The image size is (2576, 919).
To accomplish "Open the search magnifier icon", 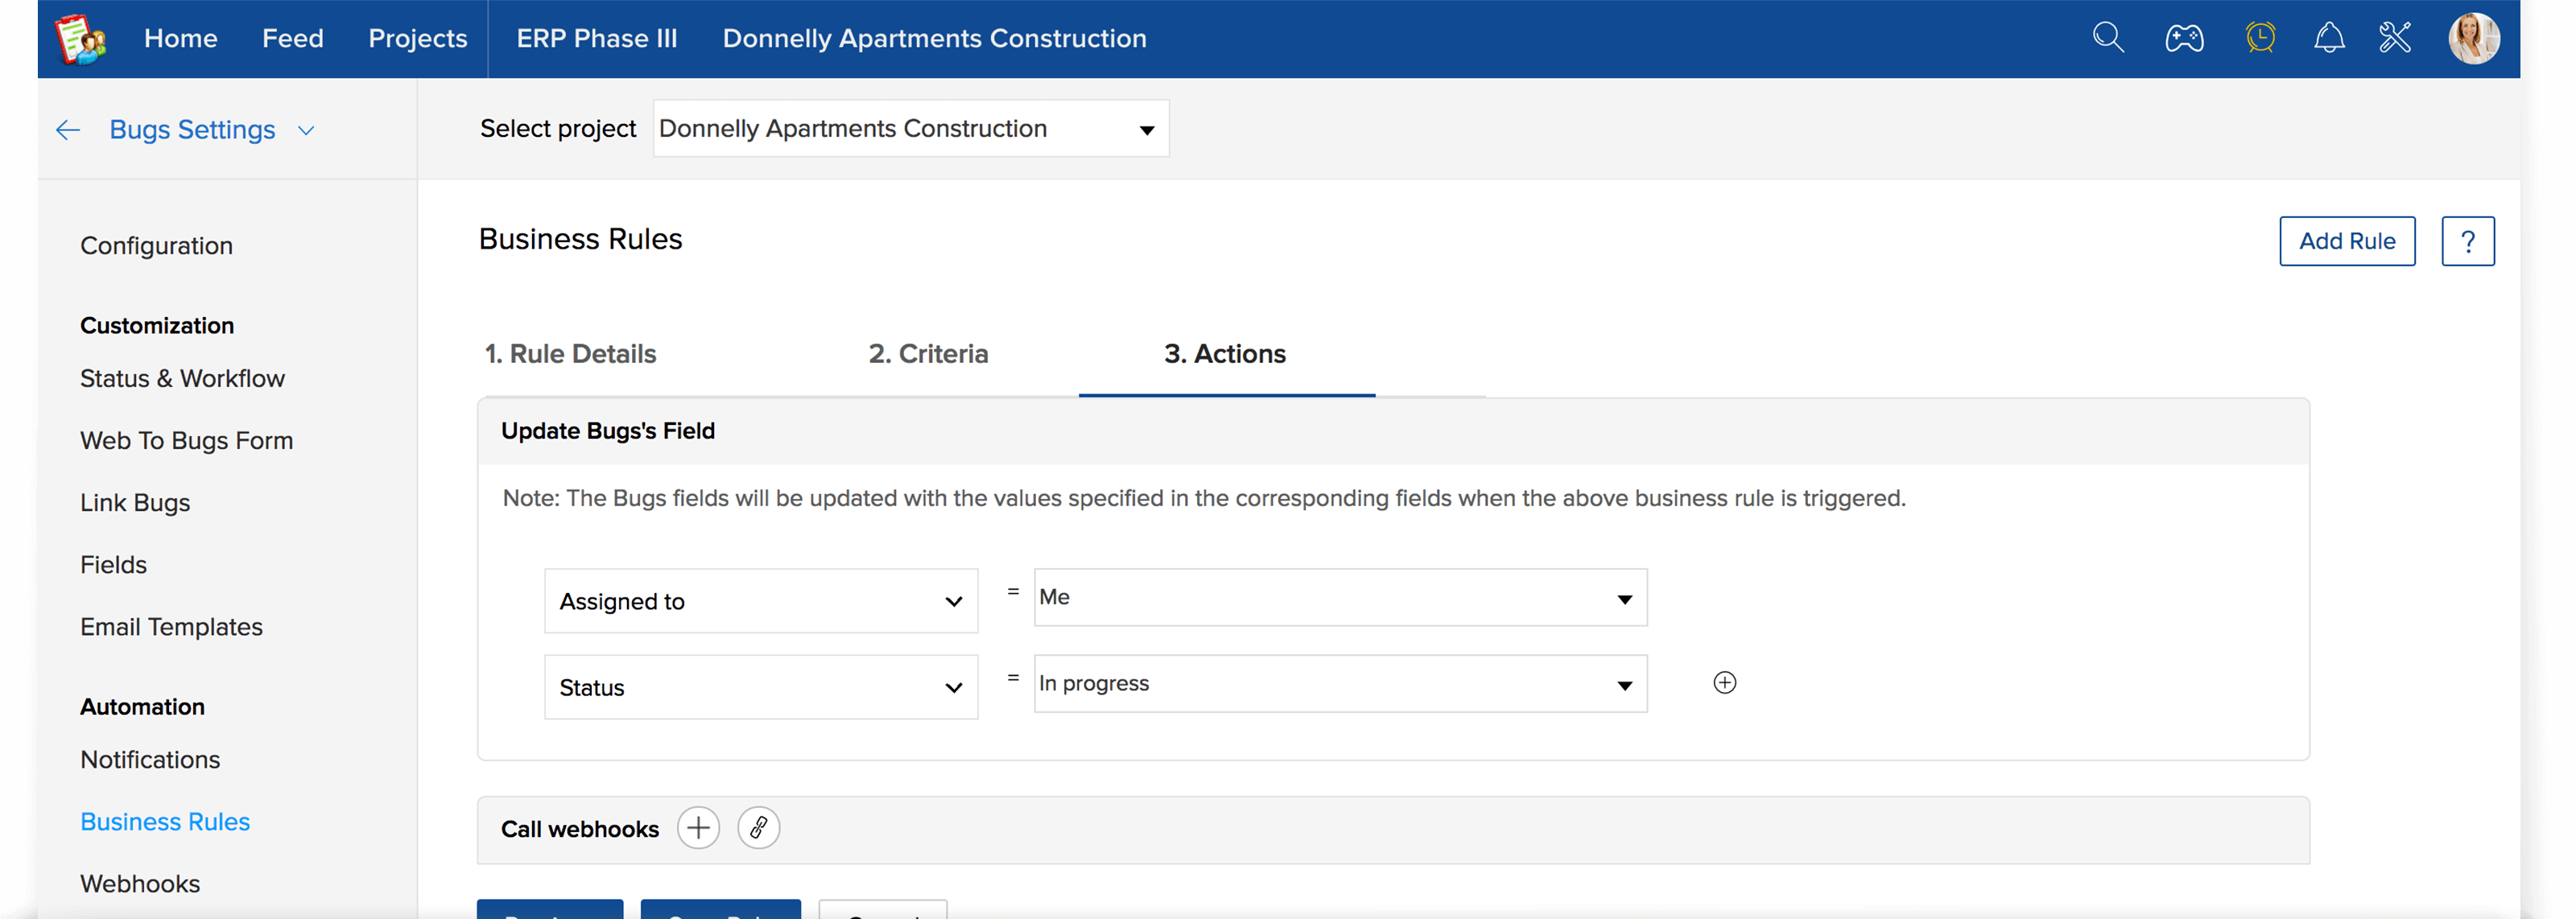I will (2108, 38).
